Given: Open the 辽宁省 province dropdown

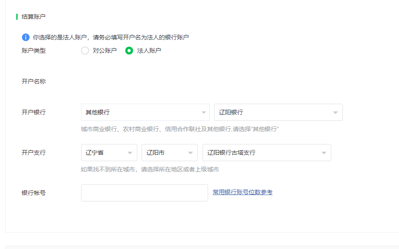Looking at the screenshot, I should (x=109, y=153).
